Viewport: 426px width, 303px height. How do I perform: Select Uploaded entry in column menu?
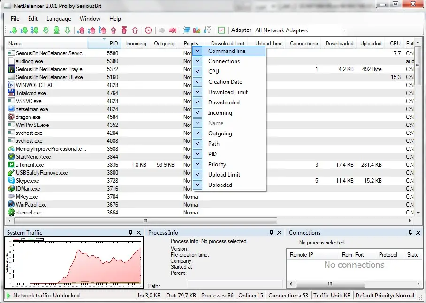pos(229,185)
